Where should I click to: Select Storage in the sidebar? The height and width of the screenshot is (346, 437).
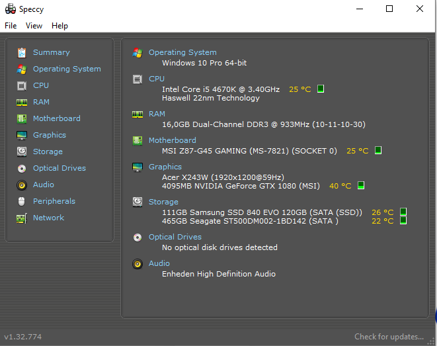point(48,151)
